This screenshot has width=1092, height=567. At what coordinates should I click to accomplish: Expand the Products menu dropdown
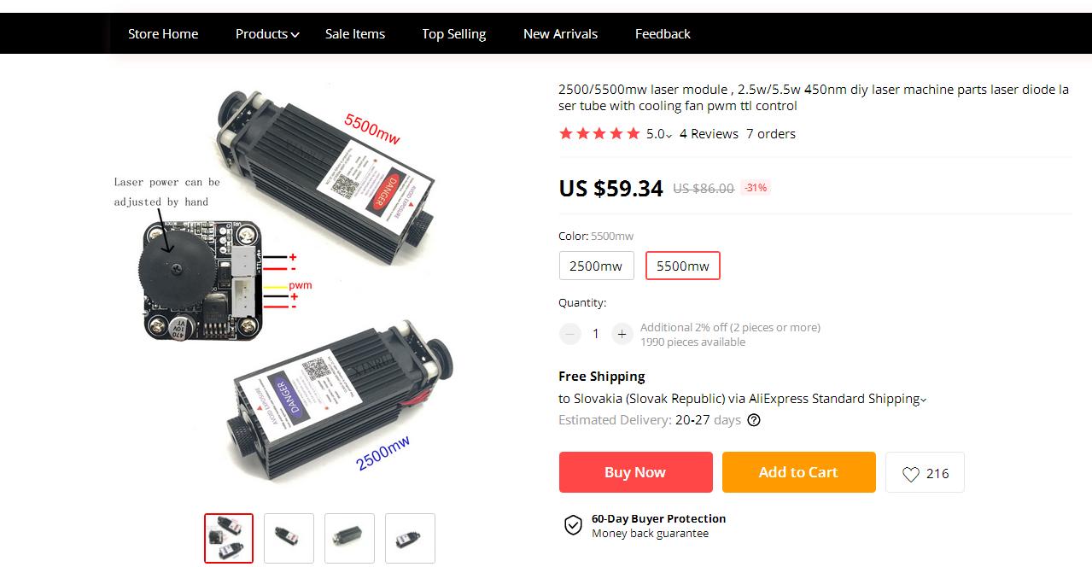click(267, 34)
